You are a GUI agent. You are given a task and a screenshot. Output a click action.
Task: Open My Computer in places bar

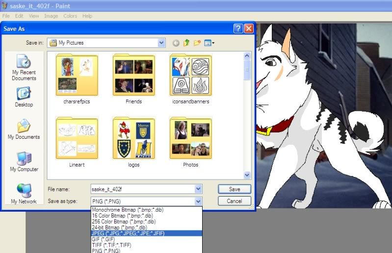24,162
